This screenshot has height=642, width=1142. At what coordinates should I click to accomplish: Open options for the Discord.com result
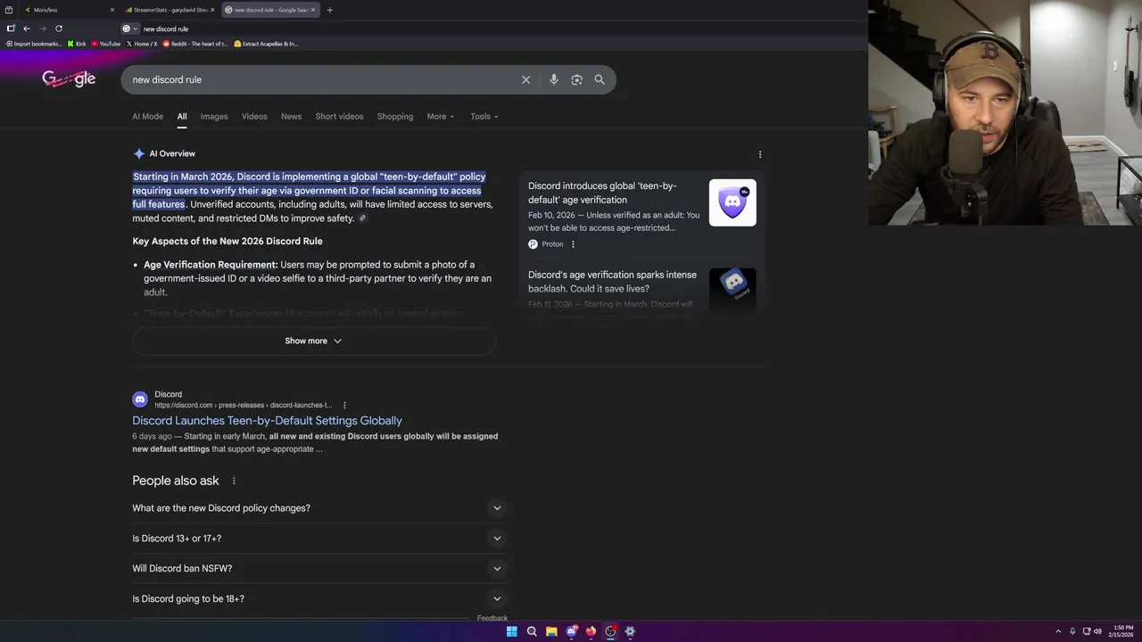(344, 405)
